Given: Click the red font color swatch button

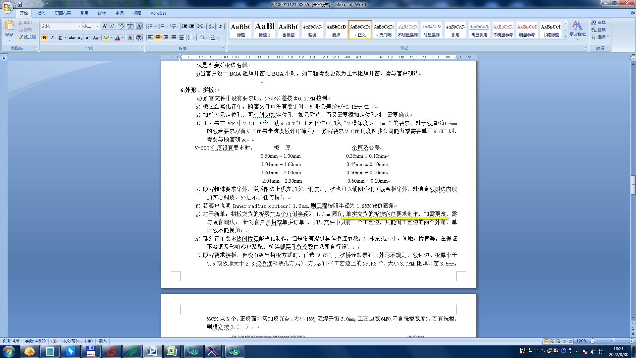Looking at the screenshot, I should tap(117, 38).
